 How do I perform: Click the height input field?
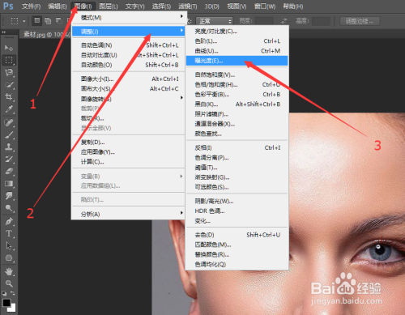[321, 21]
